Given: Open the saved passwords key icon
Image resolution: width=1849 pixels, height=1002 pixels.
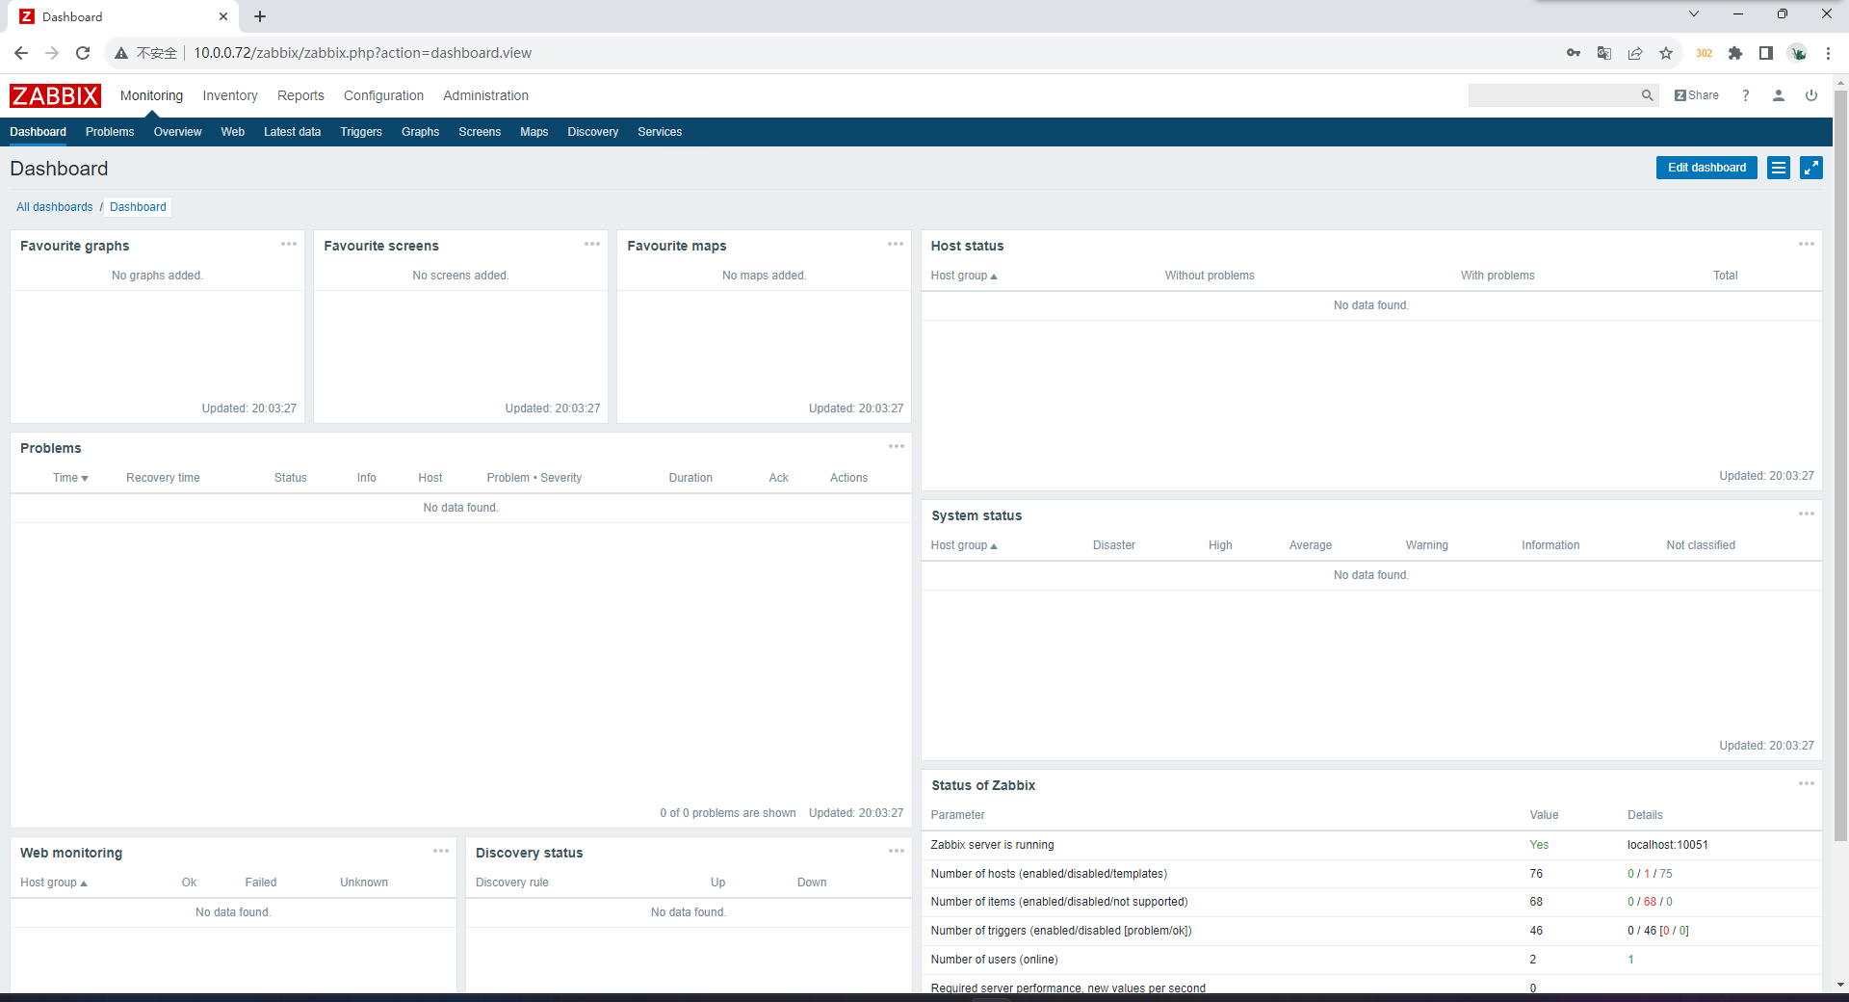Looking at the screenshot, I should (1574, 53).
